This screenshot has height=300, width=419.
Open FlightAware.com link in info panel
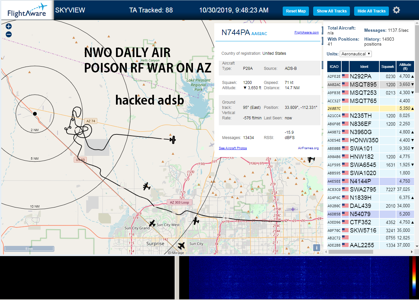click(306, 32)
